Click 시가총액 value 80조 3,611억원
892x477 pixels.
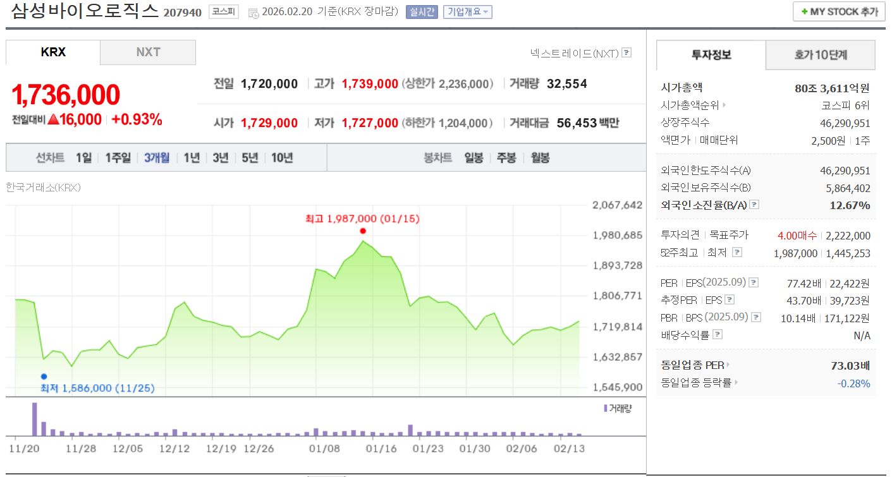(x=832, y=88)
